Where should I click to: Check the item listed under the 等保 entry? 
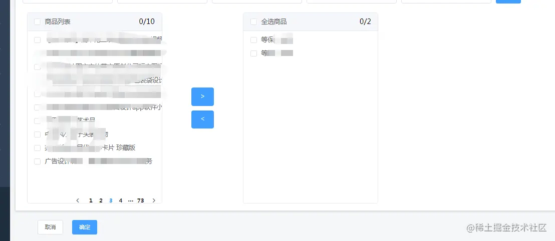[x=253, y=53]
